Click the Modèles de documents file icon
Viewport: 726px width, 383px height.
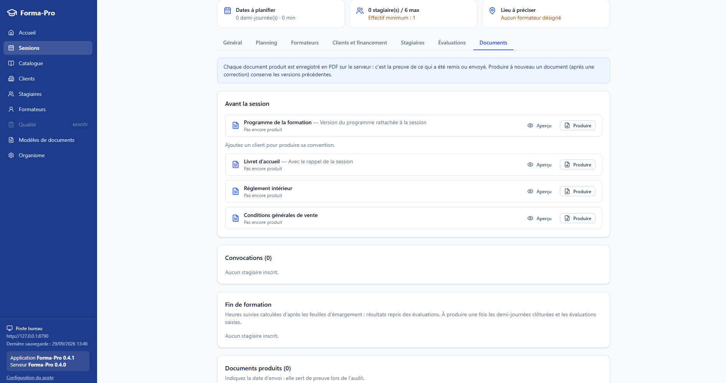click(11, 140)
